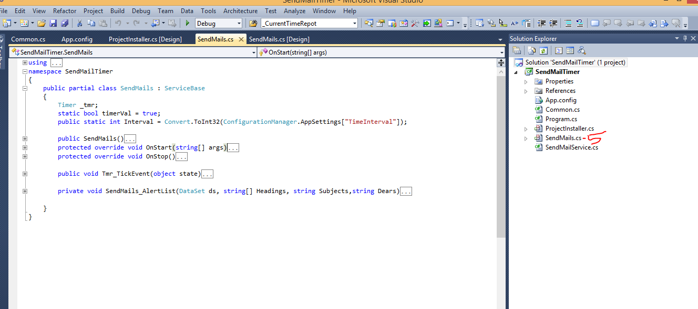Switch to the Common.cs tab
This screenshot has height=309, width=698.
[x=28, y=38]
